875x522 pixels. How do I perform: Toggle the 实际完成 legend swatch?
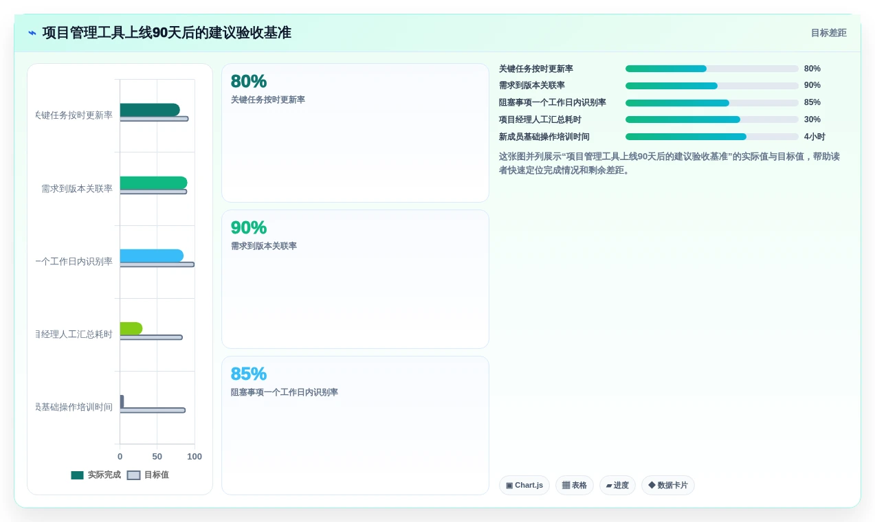pyautogui.click(x=77, y=475)
